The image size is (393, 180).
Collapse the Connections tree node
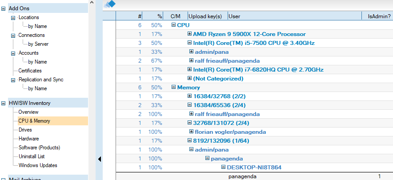tap(13, 36)
